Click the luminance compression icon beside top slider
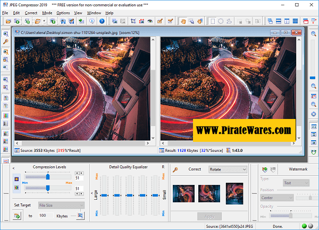The width and height of the screenshot is (319, 230). point(16,179)
